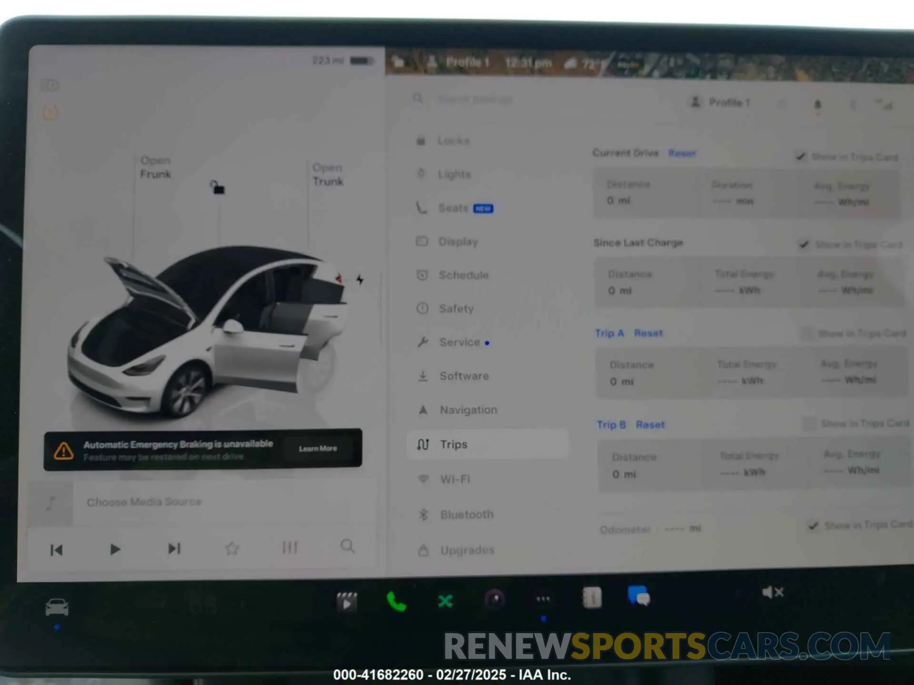The width and height of the screenshot is (914, 685).
Task: Open the Locks settings menu
Action: tap(443, 140)
